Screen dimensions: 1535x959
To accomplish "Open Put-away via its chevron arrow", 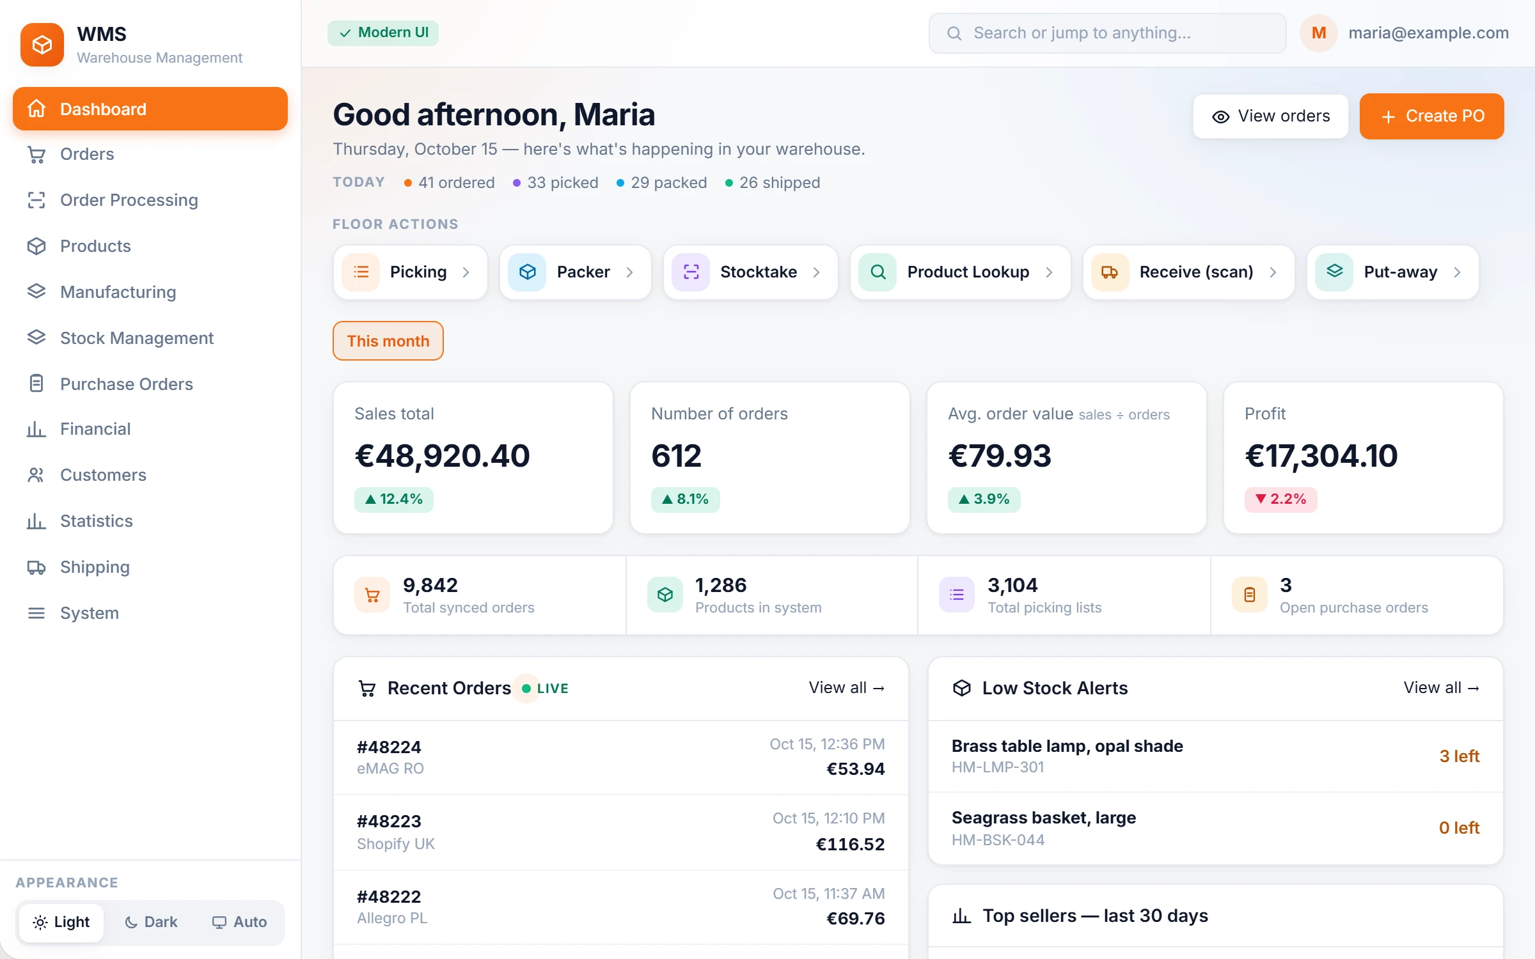I will [1458, 272].
